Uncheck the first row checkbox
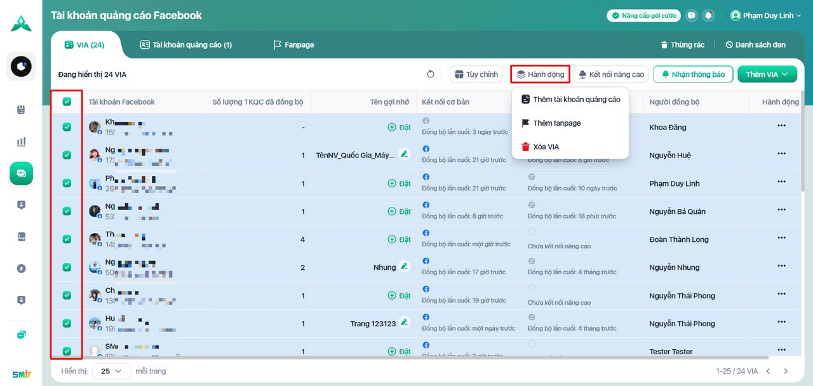Viewport: 813px width, 386px height. (67, 127)
